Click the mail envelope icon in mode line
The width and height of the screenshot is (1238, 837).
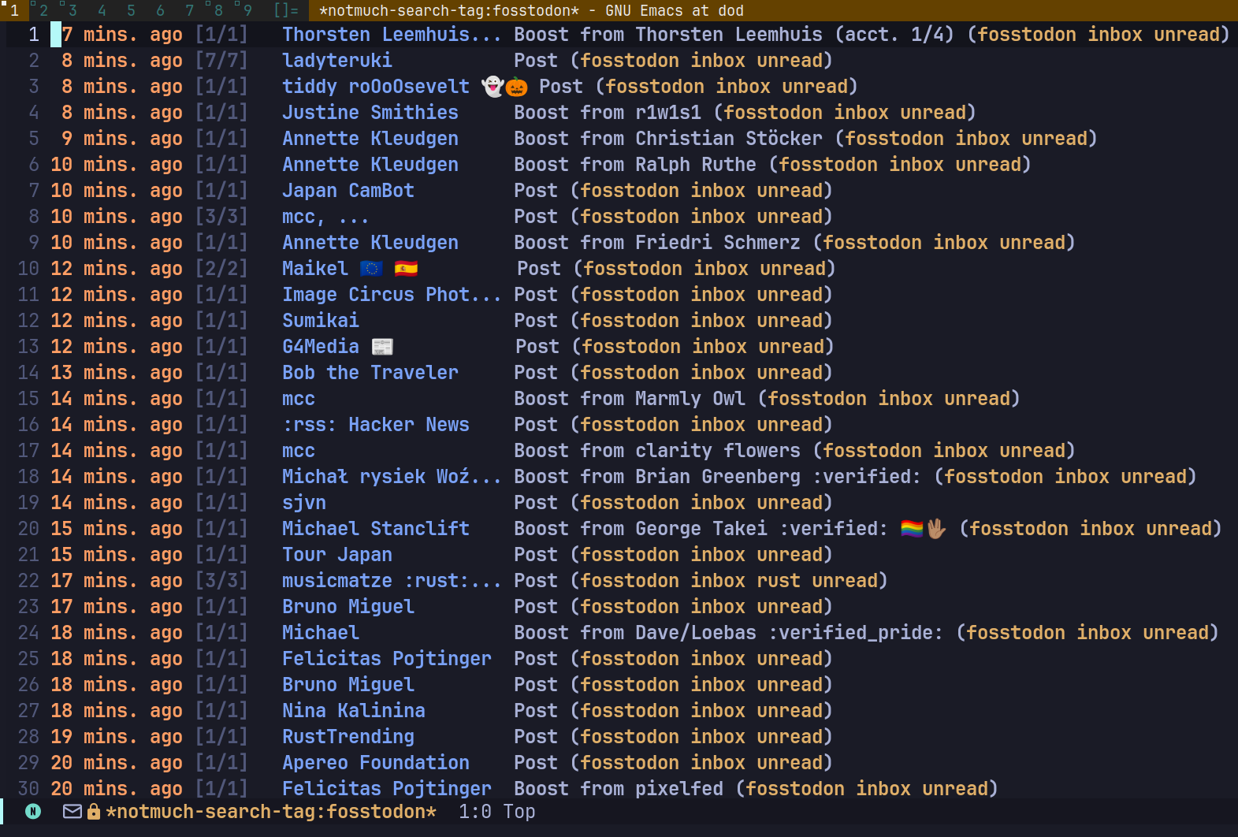coord(72,811)
